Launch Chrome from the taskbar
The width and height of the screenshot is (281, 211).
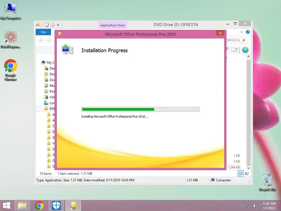pos(39,206)
